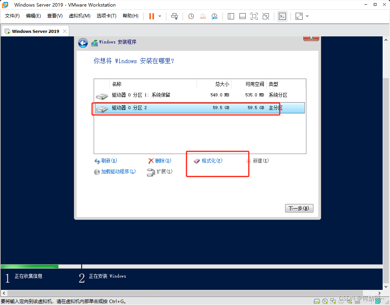Viewport: 390px width, 305px height.
Task: Click the network adapter status bar icon
Action: pyautogui.click(x=333, y=301)
